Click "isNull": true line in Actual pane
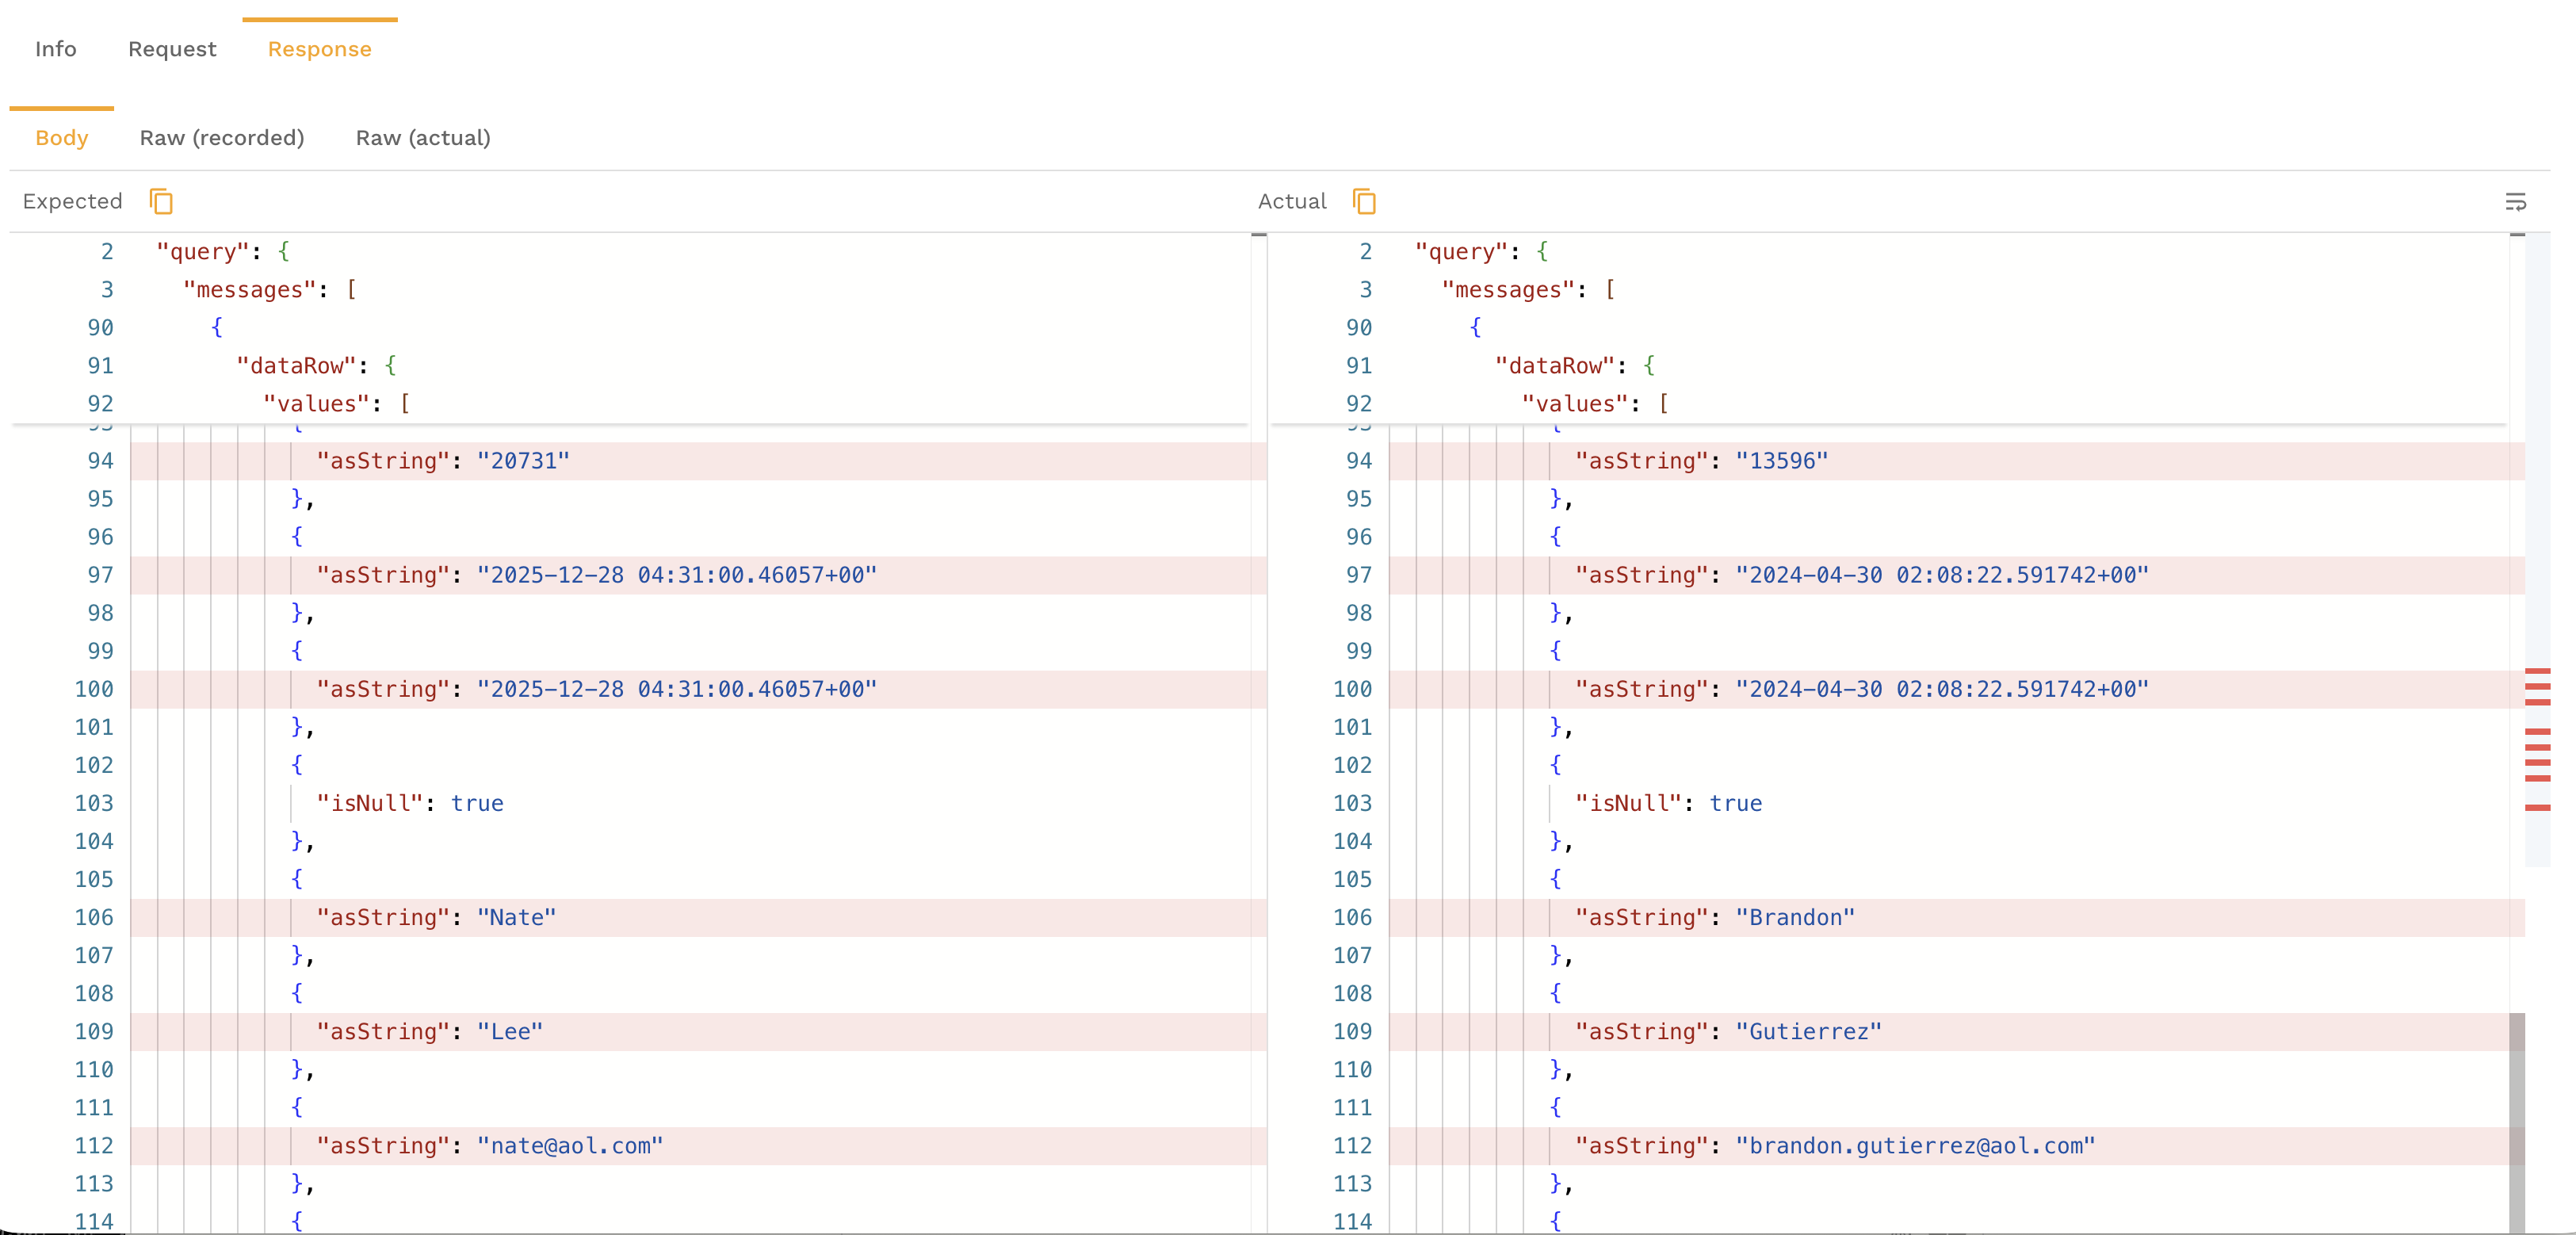 click(1668, 803)
